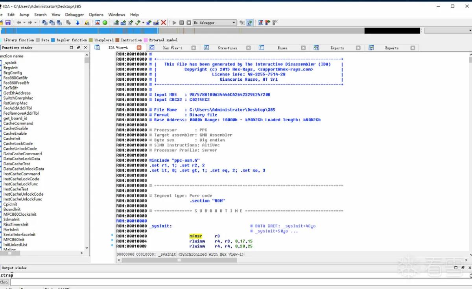
Task: Select CacheEnable function in the list
Action: coord(15,133)
